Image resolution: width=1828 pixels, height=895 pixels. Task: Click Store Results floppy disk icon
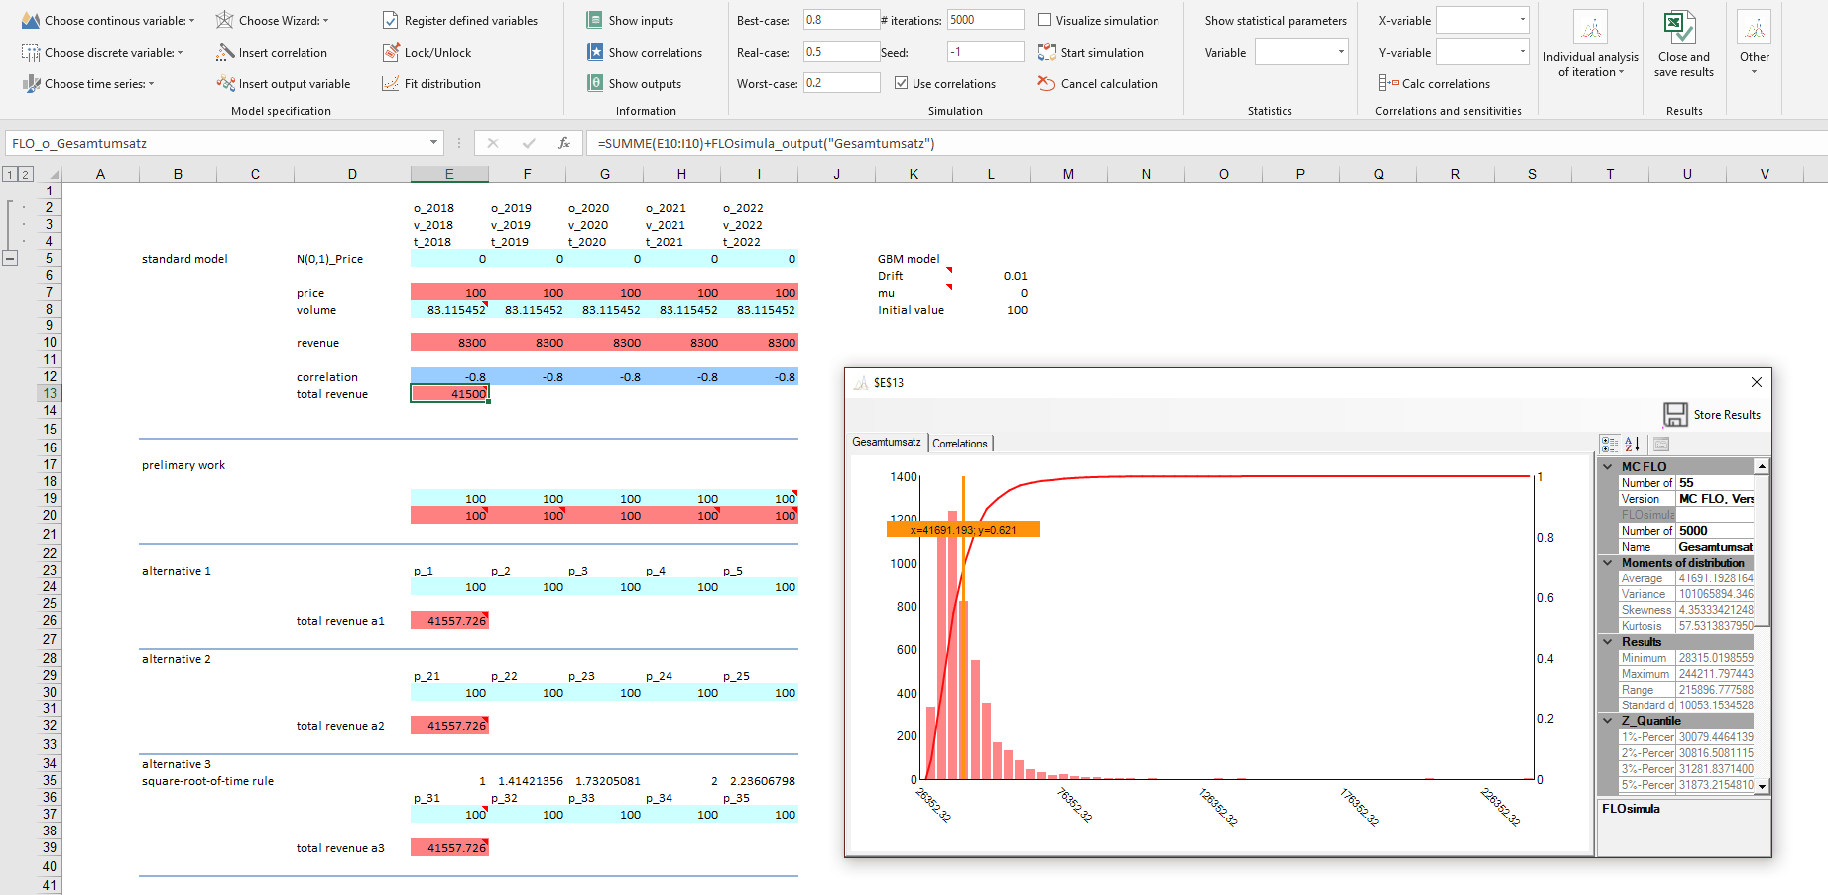[x=1675, y=414]
